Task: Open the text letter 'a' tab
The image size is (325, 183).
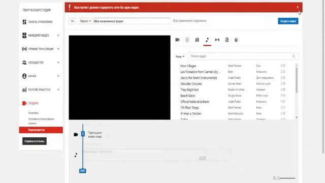Action: [x=227, y=40]
